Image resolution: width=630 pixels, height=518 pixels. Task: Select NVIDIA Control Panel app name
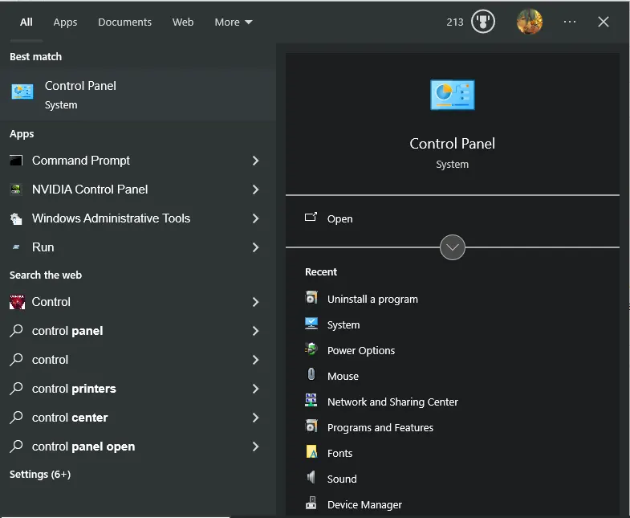click(90, 190)
